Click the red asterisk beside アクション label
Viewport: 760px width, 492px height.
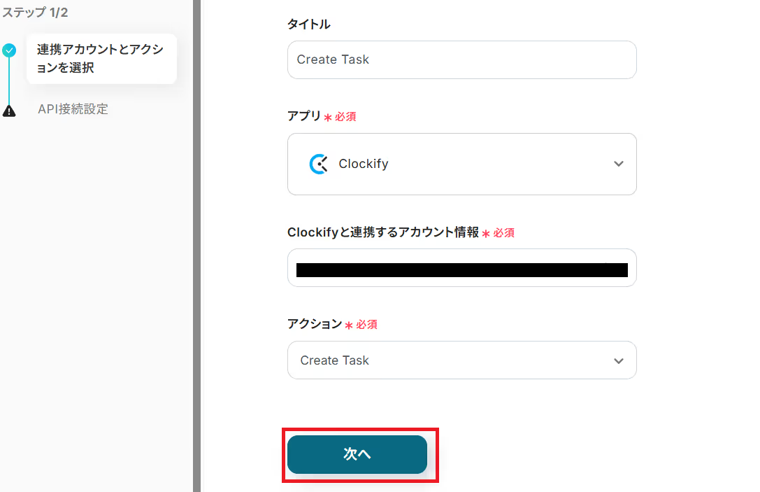point(348,325)
